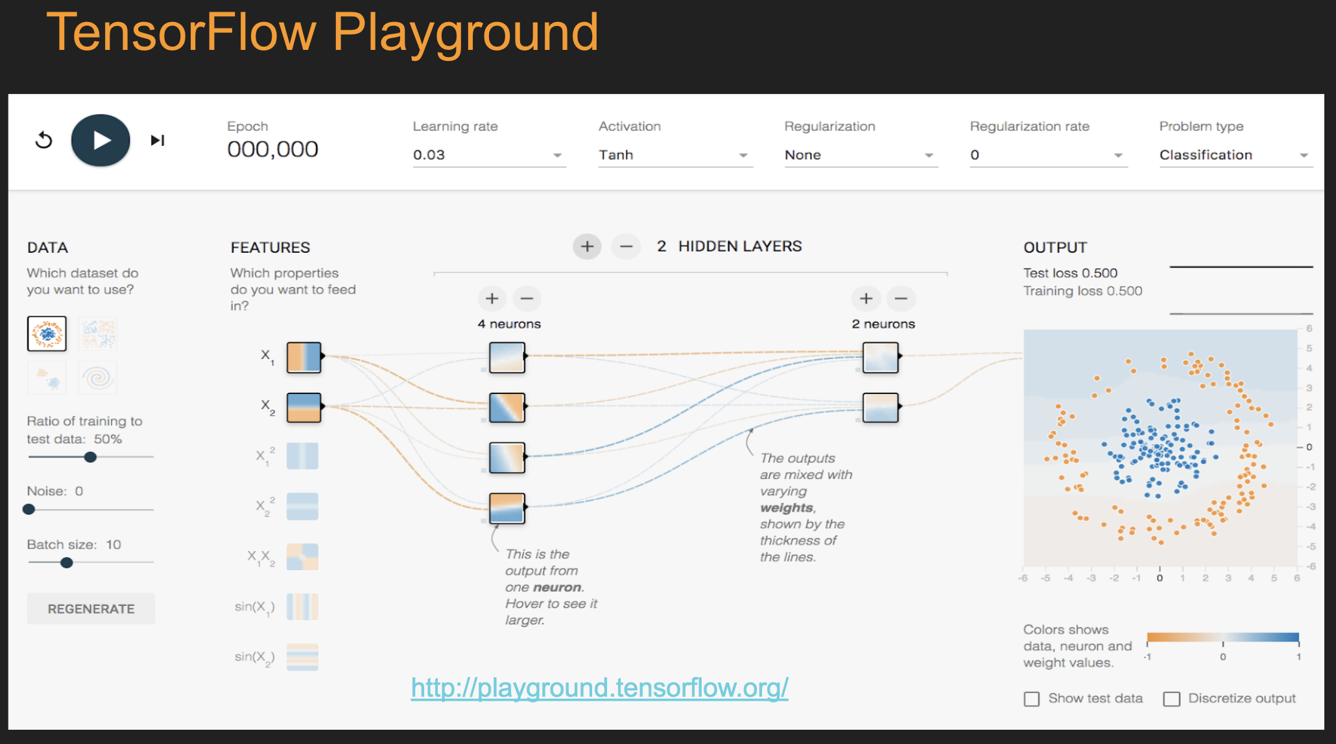Add a neuron to the 4 neurons layer
Viewport: 1336px width, 744px height.
(x=492, y=298)
